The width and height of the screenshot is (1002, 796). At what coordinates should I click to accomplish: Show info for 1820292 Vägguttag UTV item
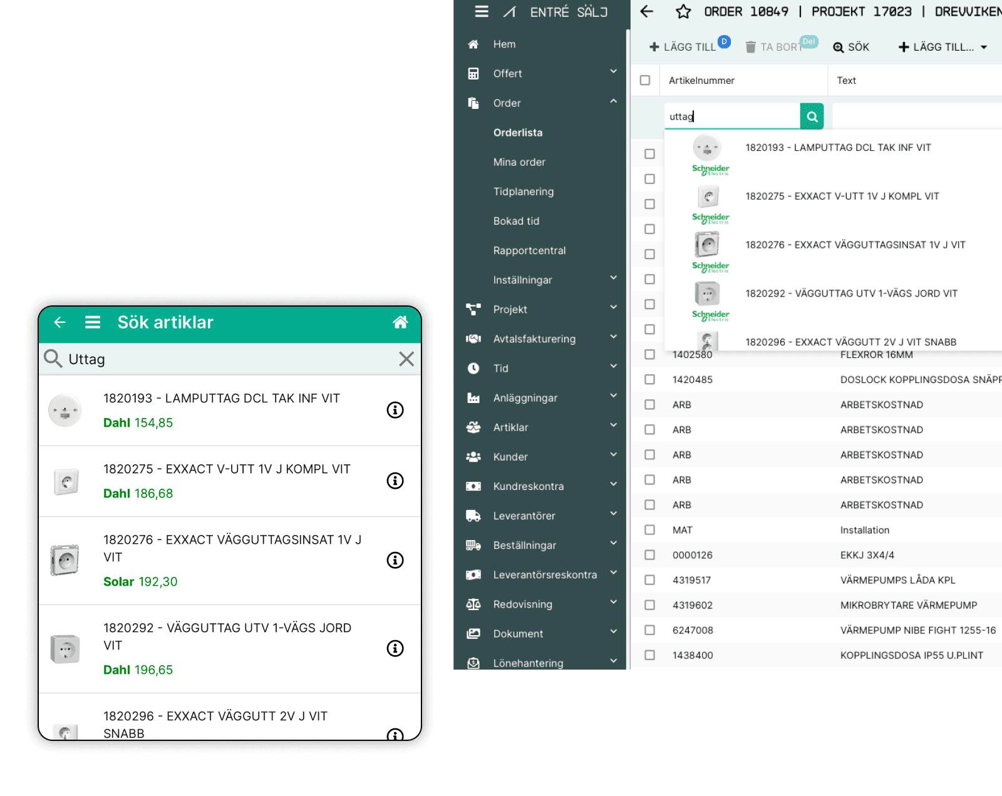tap(395, 648)
